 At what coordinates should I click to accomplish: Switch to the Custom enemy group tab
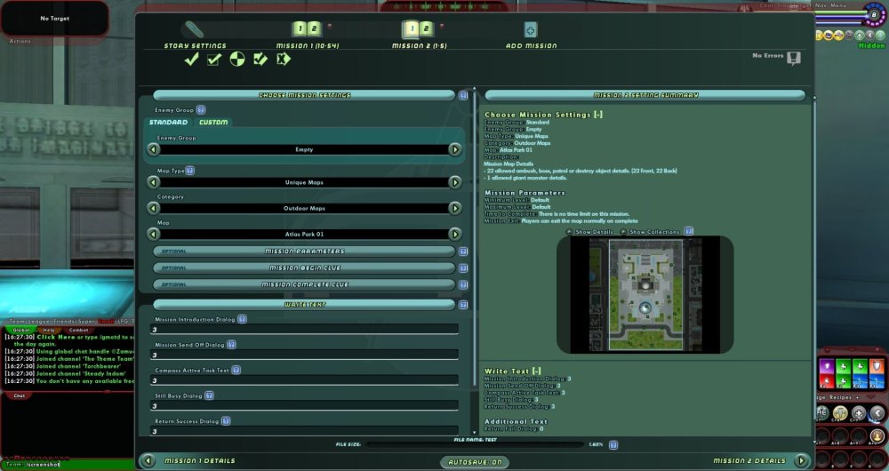click(x=213, y=123)
